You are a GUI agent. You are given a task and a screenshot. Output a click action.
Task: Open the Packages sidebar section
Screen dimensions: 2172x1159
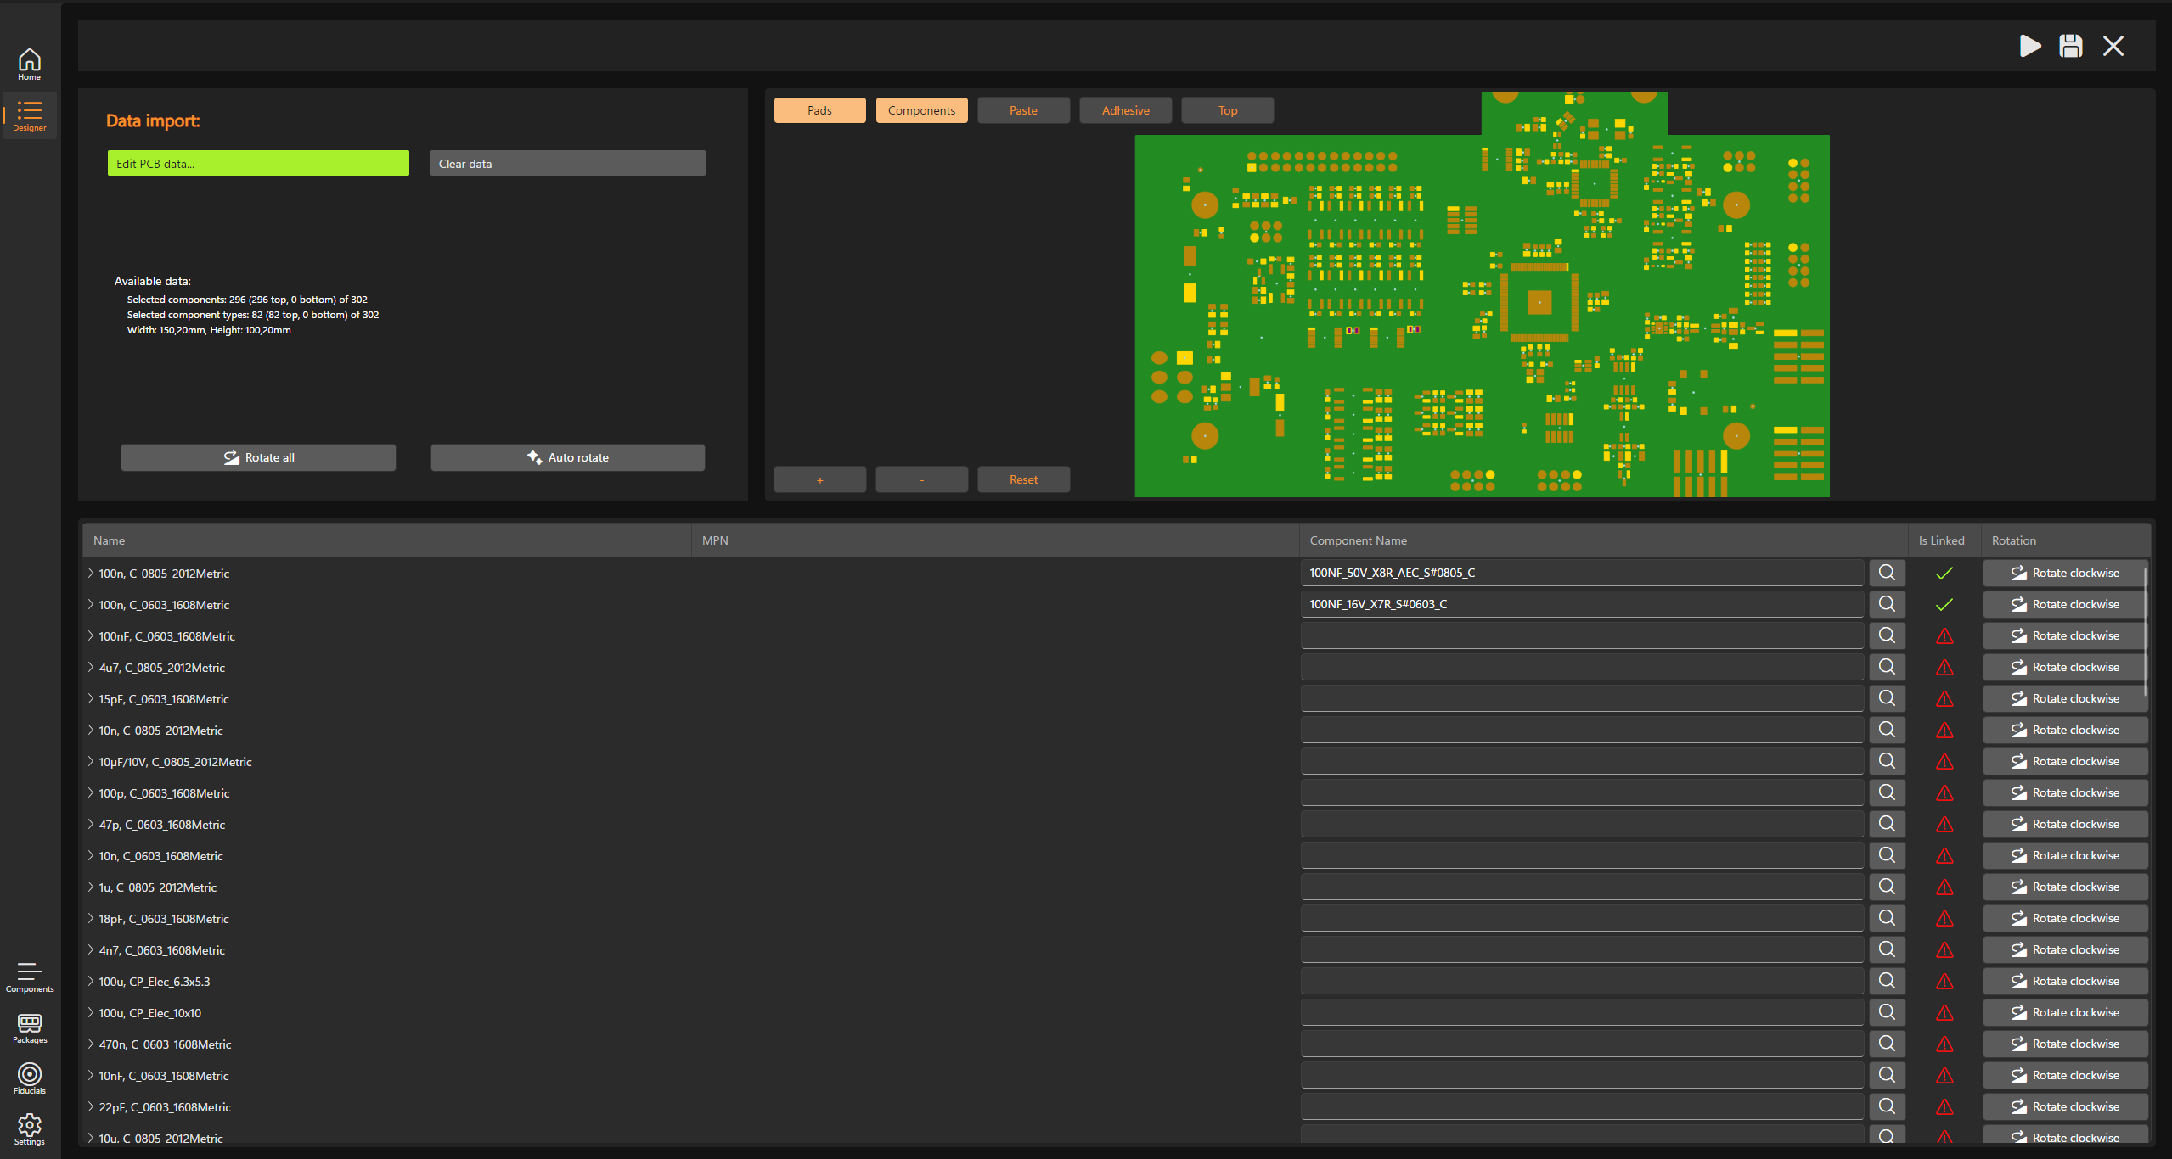point(30,1027)
